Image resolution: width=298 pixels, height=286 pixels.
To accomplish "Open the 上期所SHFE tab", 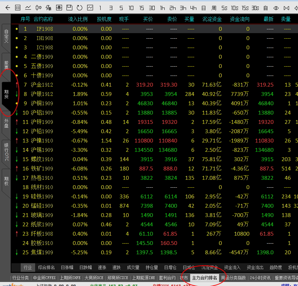I will tap(70, 278).
